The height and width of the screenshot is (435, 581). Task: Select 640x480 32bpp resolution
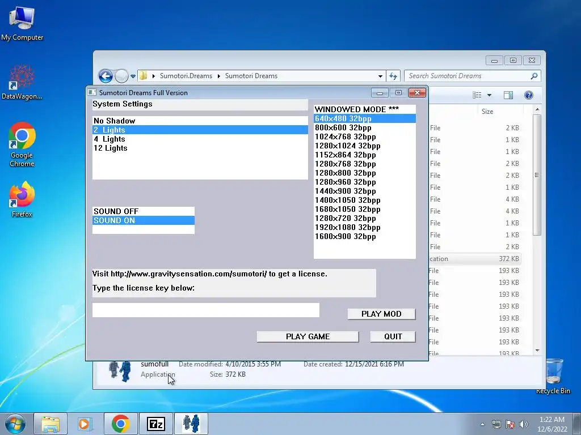(x=365, y=118)
